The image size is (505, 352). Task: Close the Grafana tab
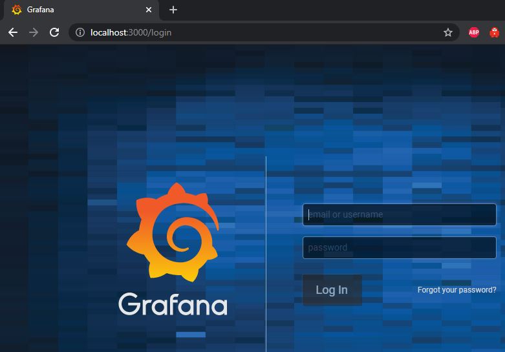click(149, 10)
